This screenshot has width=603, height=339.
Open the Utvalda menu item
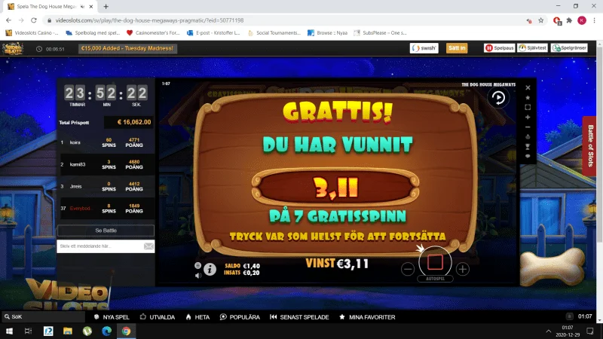[x=158, y=317]
